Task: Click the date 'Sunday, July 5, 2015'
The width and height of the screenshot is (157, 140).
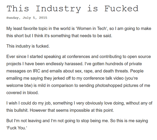Action: click(27, 18)
